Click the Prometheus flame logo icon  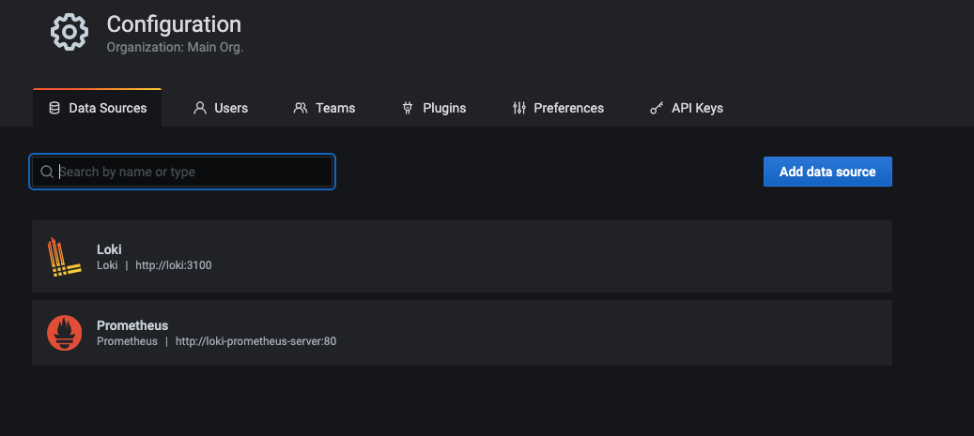tap(65, 333)
